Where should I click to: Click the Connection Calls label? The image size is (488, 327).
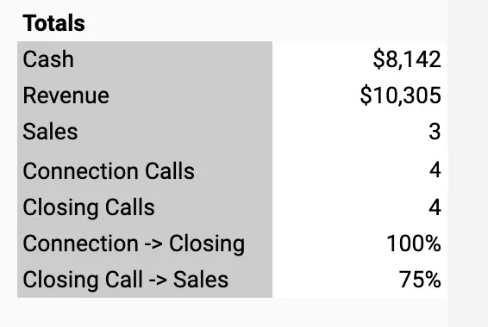click(x=109, y=170)
